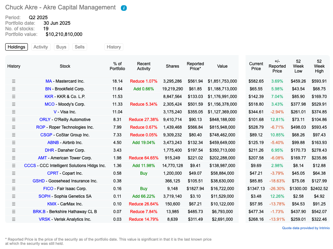The image size is (333, 249).
Task: Click the Recent Activity column header
Action: coord(144,66)
